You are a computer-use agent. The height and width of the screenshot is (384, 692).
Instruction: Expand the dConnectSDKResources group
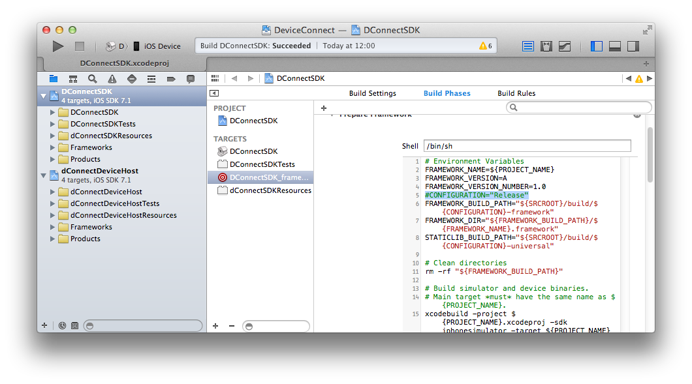53,136
